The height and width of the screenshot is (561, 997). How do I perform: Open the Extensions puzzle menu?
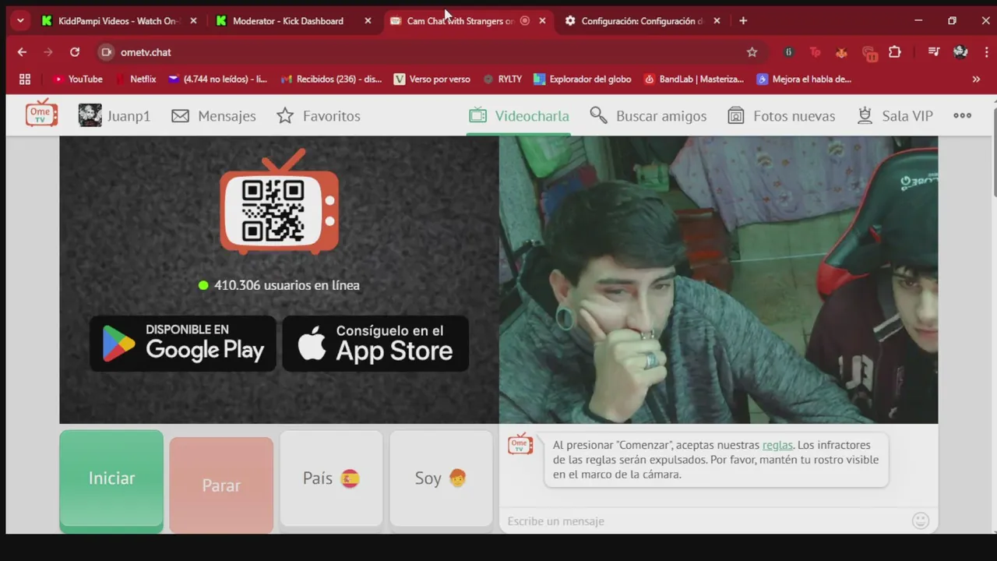[x=895, y=52]
